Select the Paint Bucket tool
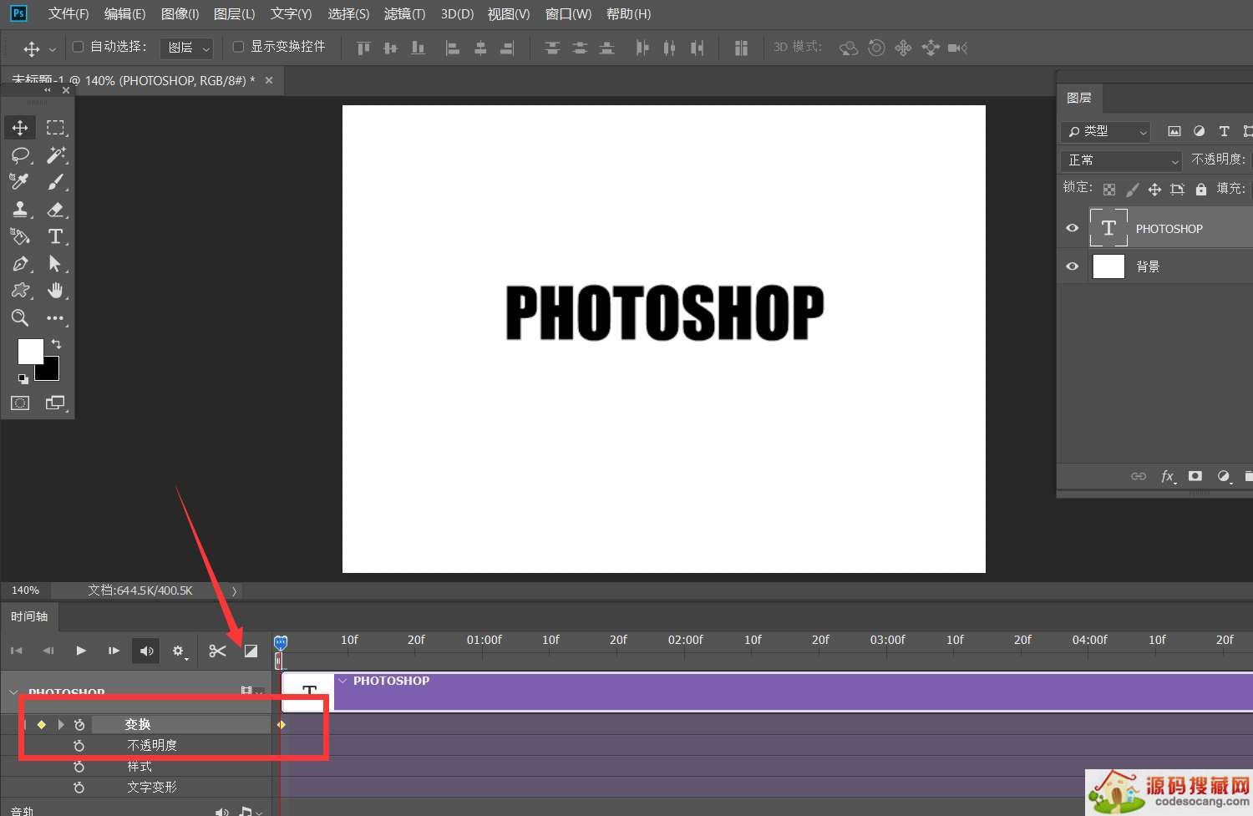The height and width of the screenshot is (816, 1253). click(x=20, y=236)
